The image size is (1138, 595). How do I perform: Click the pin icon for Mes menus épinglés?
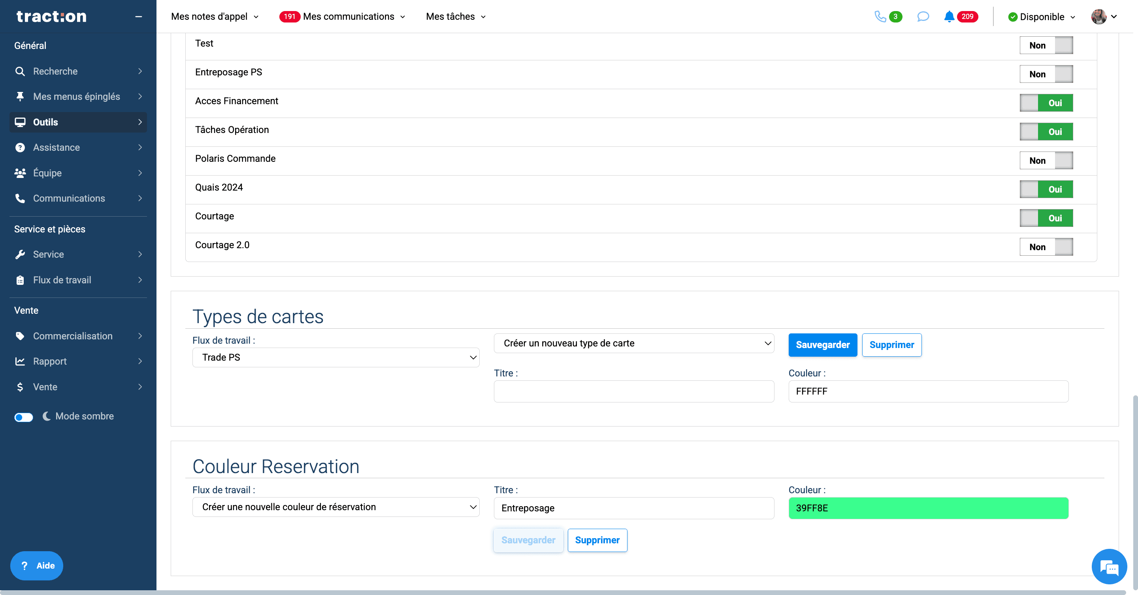pyautogui.click(x=20, y=97)
